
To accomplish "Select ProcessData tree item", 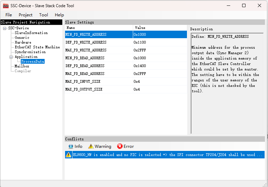I will tap(33, 62).
